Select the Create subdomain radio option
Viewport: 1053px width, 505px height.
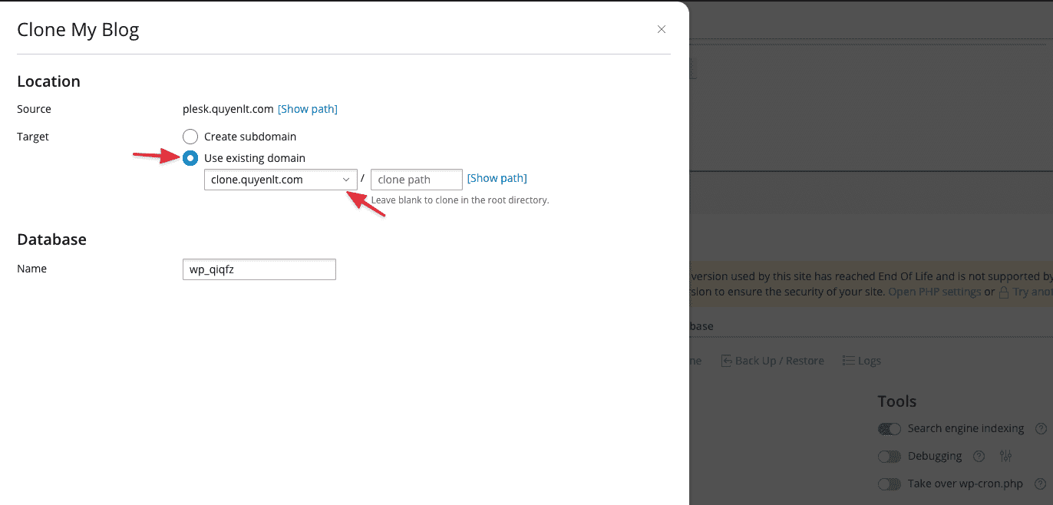tap(190, 137)
